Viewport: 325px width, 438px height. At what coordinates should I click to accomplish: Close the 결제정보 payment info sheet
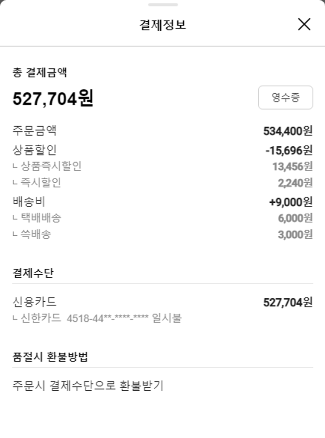click(x=304, y=24)
